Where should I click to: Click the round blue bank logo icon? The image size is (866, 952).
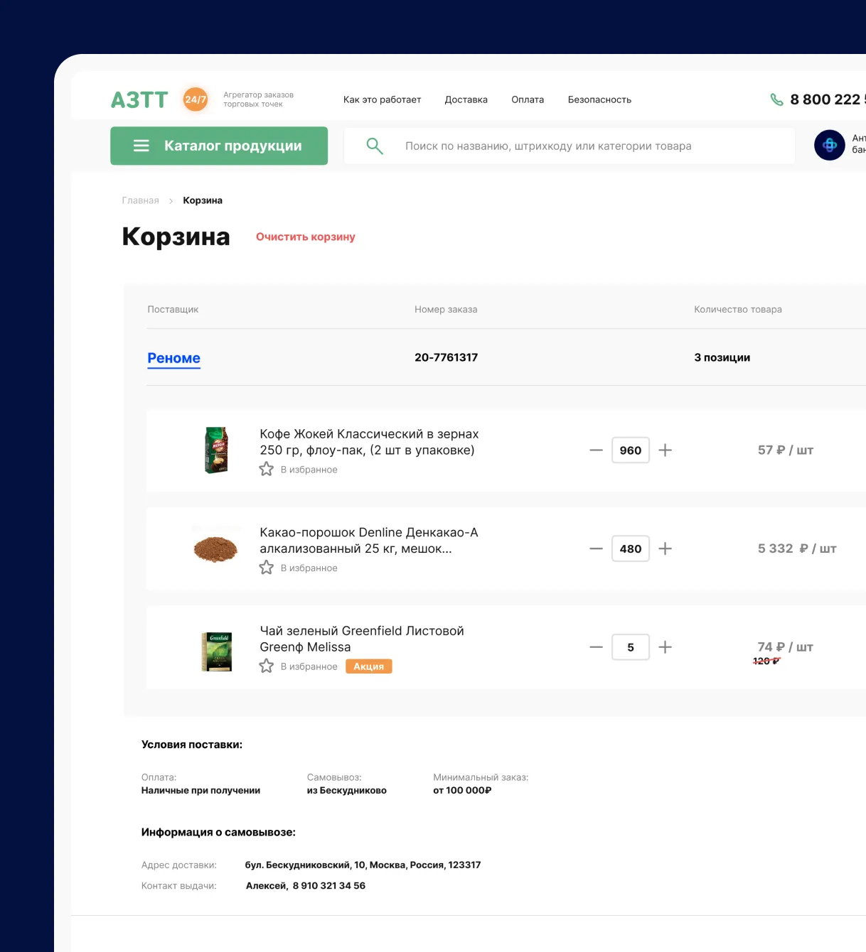[x=829, y=145]
